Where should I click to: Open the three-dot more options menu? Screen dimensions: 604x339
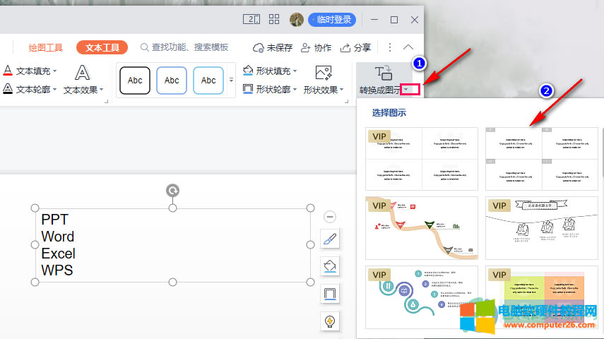tap(390, 47)
